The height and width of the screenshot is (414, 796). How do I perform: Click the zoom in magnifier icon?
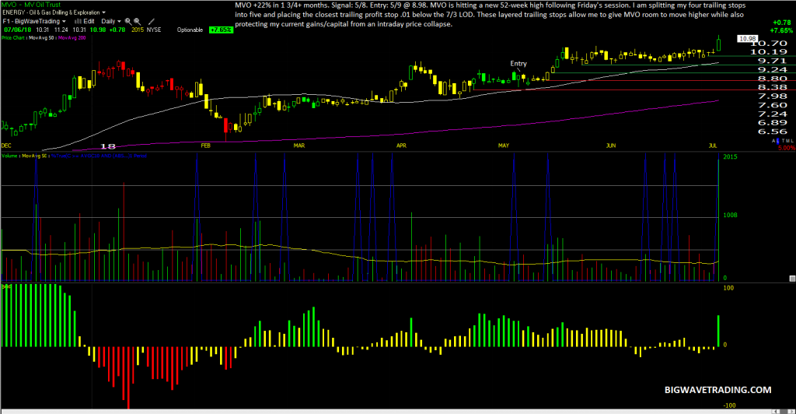point(128,21)
